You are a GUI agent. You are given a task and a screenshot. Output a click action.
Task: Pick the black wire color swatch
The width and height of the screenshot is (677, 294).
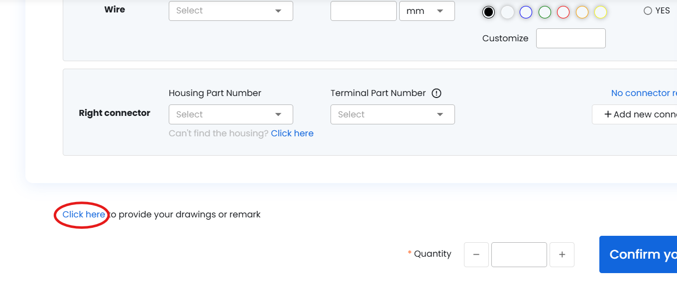coord(488,12)
